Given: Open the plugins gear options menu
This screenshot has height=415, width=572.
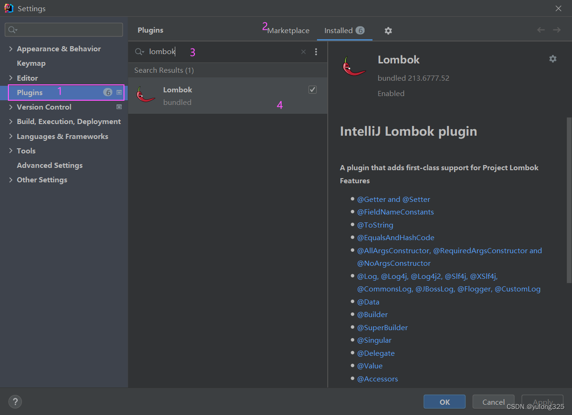Looking at the screenshot, I should (x=388, y=31).
